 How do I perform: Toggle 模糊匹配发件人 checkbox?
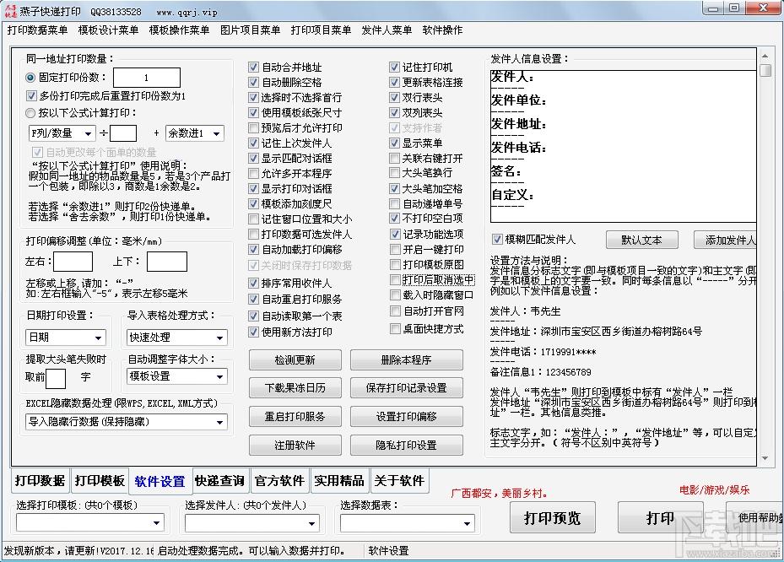[497, 239]
